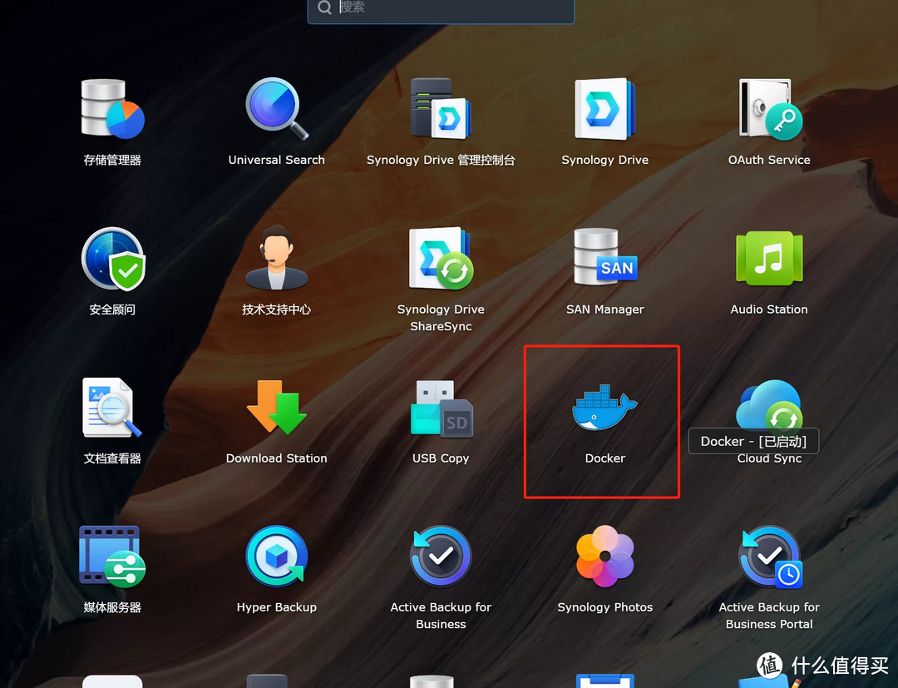Launch Universal Search app
The height and width of the screenshot is (688, 898).
click(x=277, y=109)
